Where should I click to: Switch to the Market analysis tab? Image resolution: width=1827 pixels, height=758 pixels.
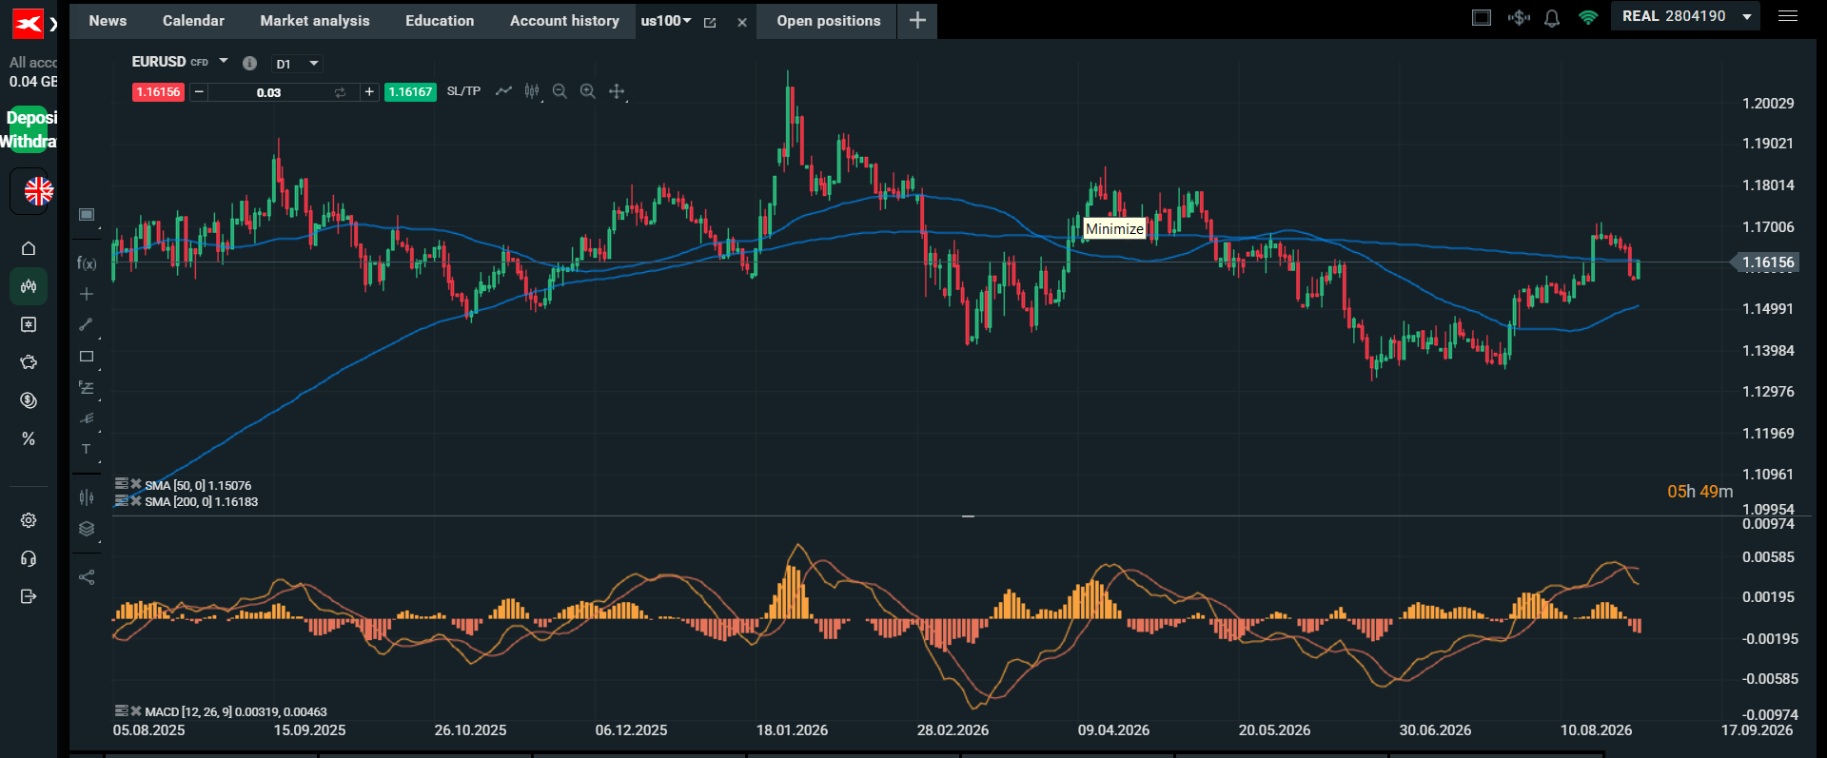coord(315,21)
